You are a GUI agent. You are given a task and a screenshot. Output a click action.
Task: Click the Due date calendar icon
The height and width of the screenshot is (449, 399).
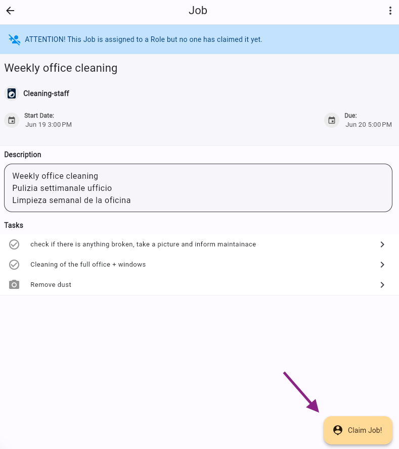[332, 120]
